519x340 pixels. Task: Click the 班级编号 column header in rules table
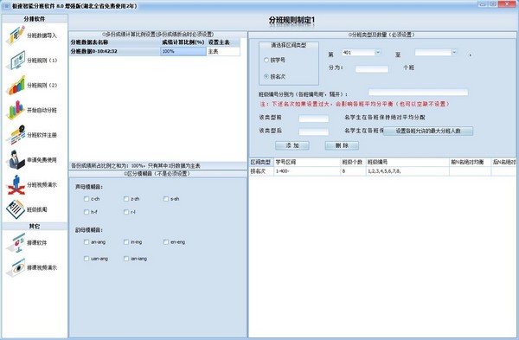point(407,162)
